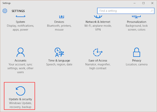Click 'Location, camera' description
This screenshot has width=157, height=112.
[136, 65]
